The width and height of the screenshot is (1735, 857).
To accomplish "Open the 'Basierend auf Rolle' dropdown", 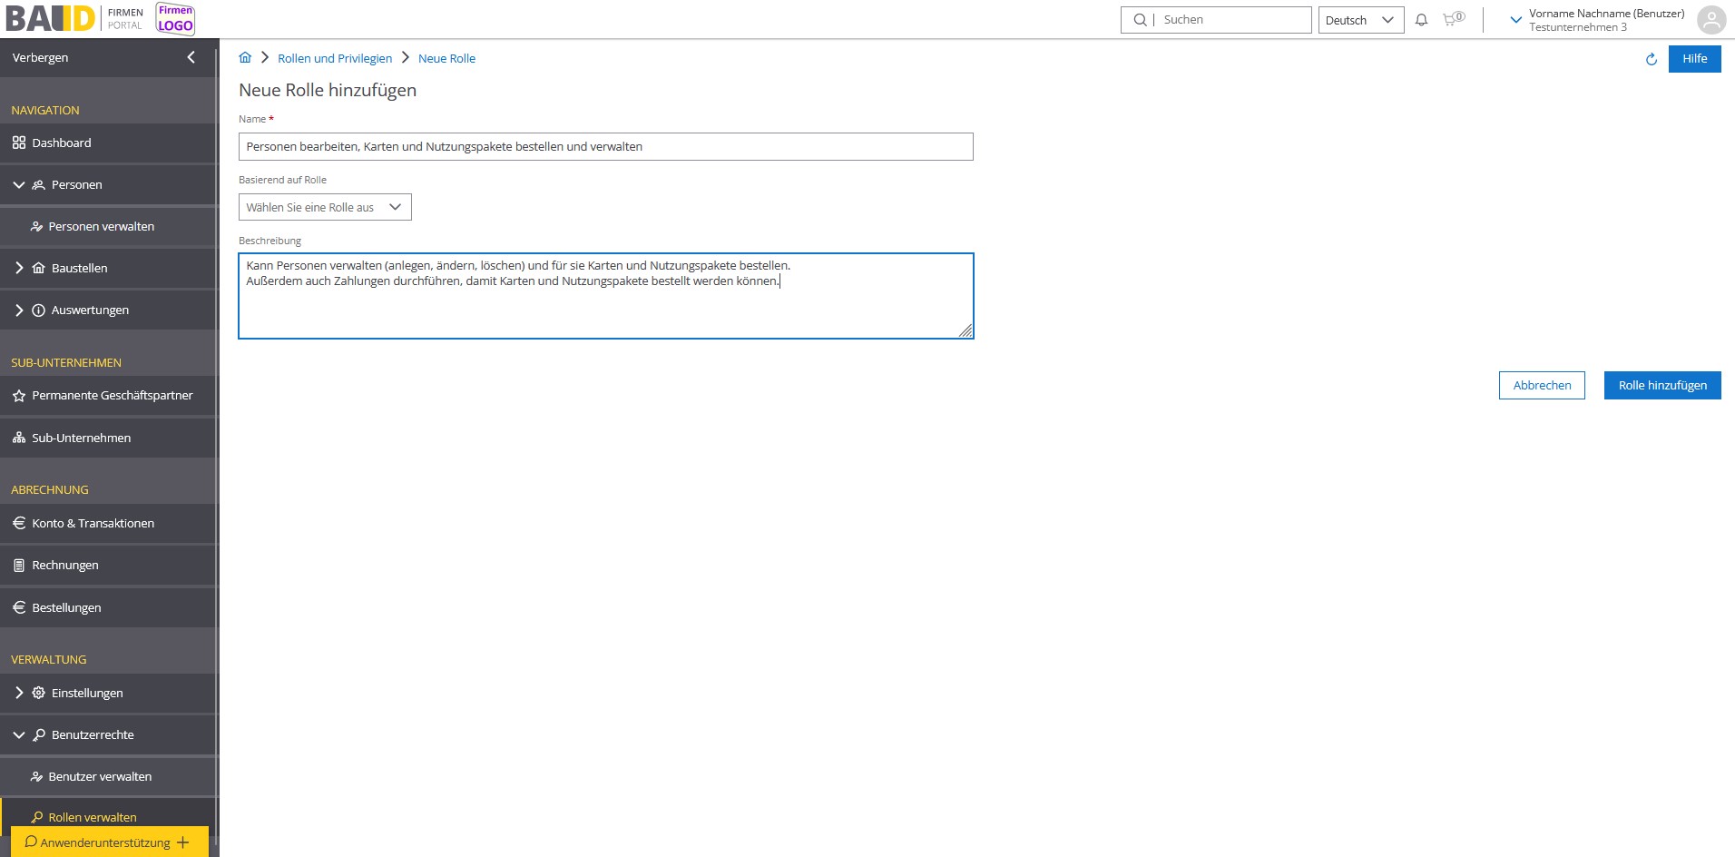I will pos(325,207).
